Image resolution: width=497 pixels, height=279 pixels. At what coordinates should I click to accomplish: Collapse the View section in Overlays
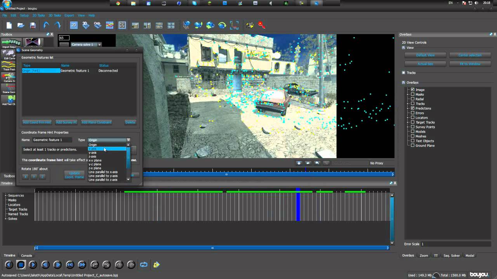pos(403,48)
